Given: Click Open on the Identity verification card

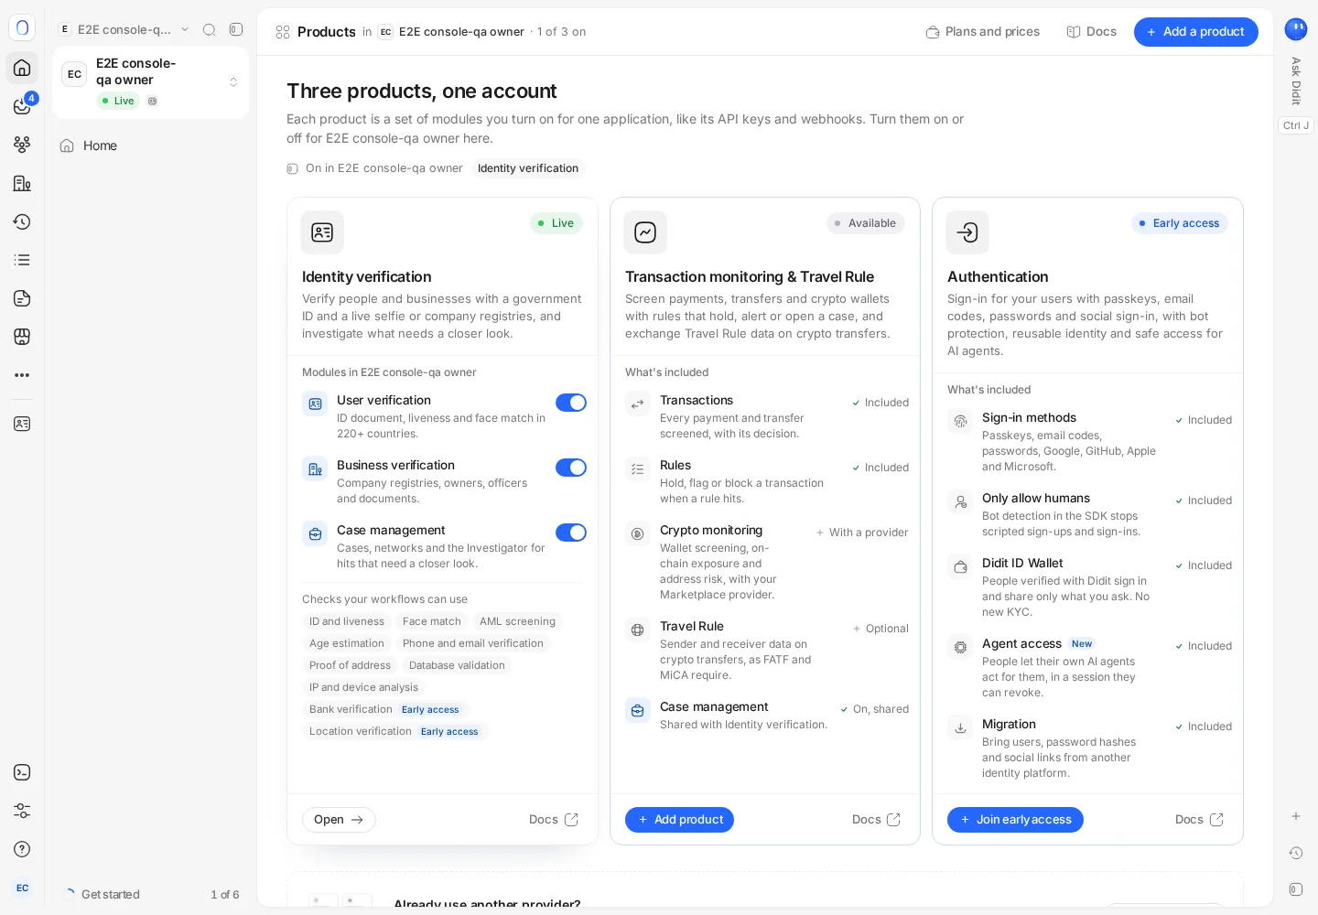Looking at the screenshot, I should 339,820.
